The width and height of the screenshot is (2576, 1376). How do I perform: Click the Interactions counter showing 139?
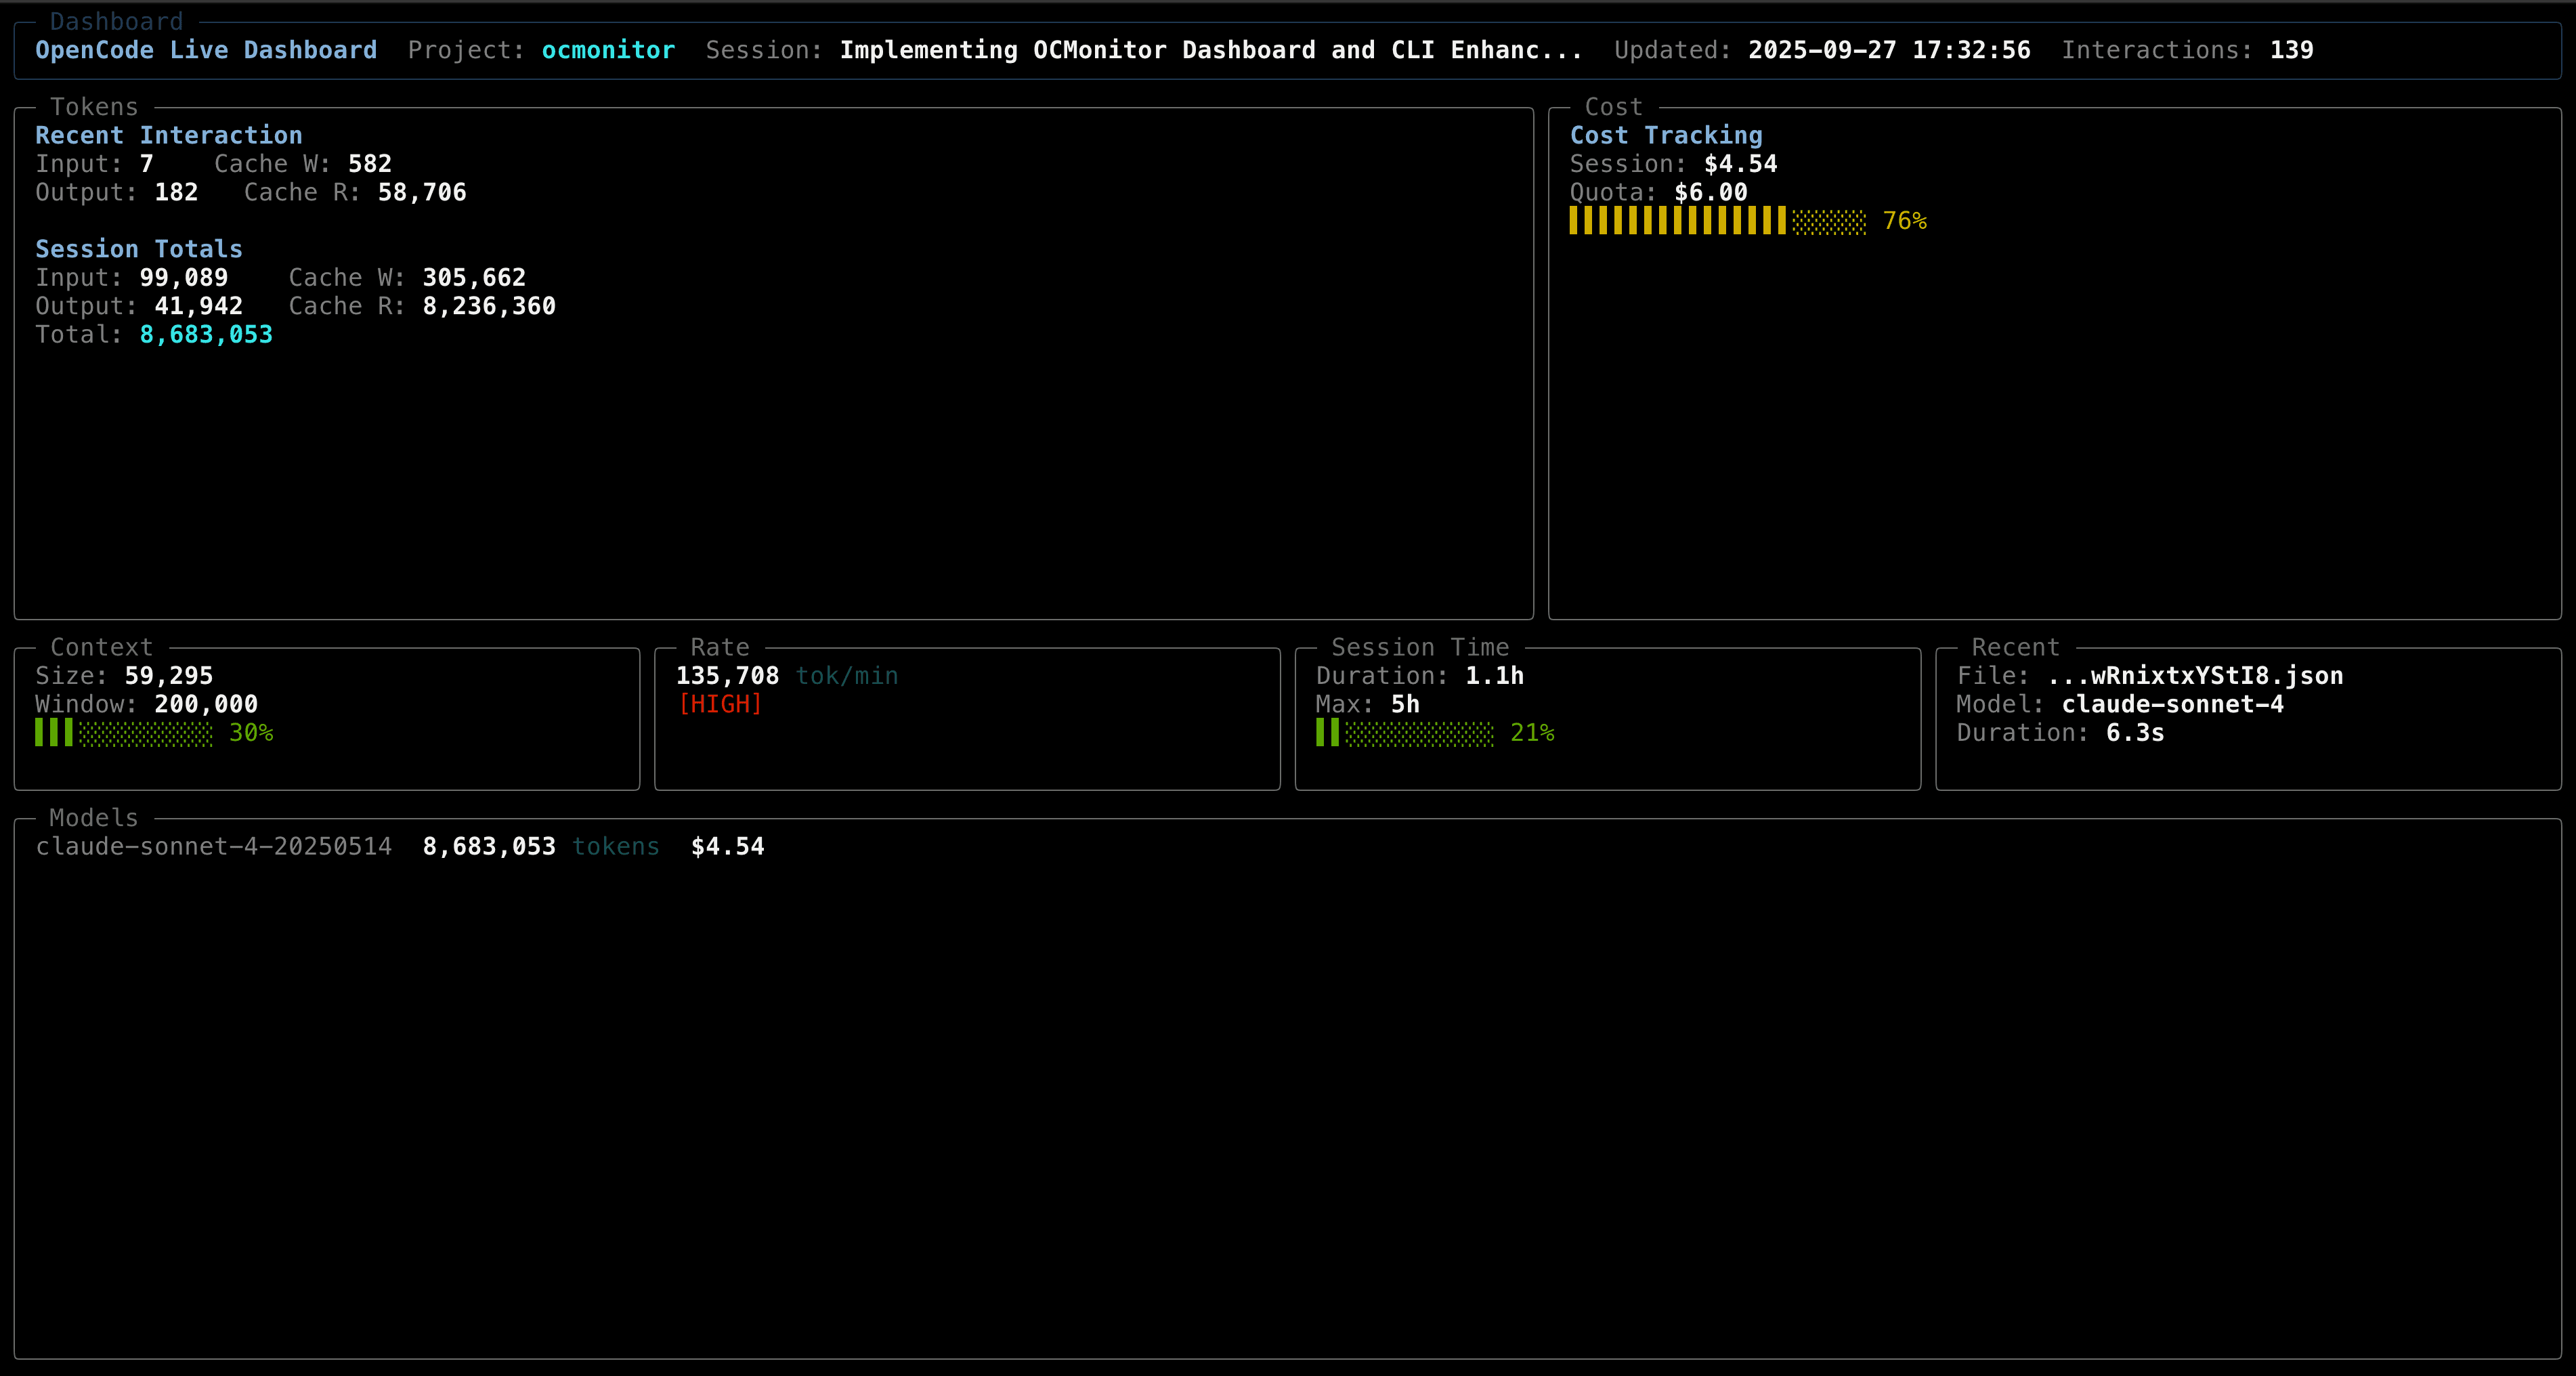(2293, 50)
